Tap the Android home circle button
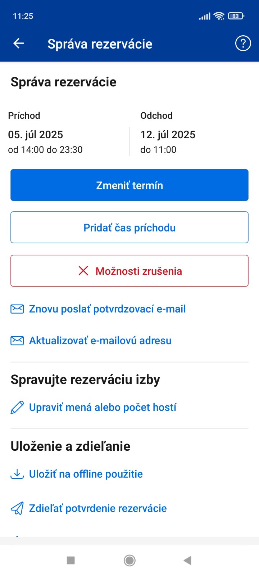The width and height of the screenshot is (259, 576). [x=129, y=560]
